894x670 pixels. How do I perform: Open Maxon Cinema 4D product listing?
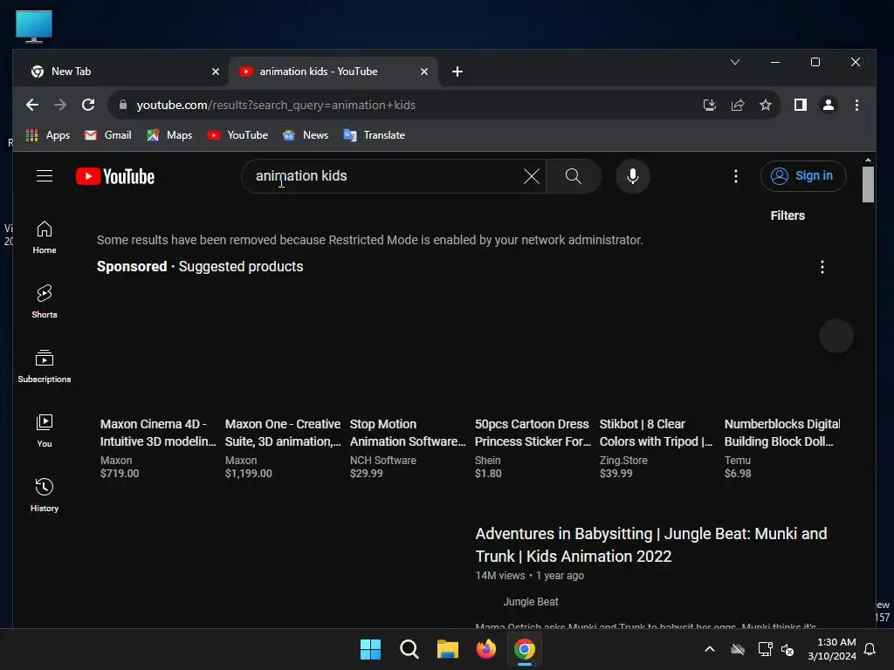(158, 433)
